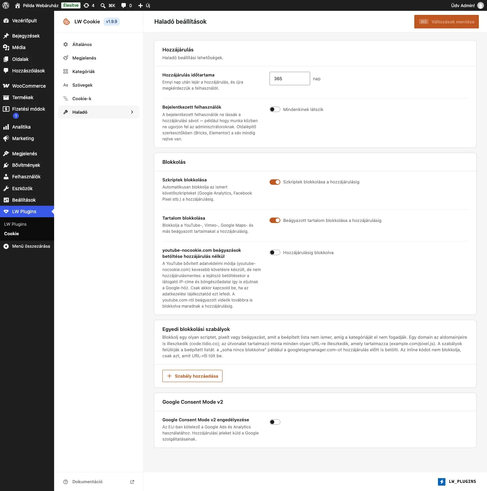Click the Élesítve status badge
Screen dimensions: 487x491
pyautogui.click(x=71, y=5)
